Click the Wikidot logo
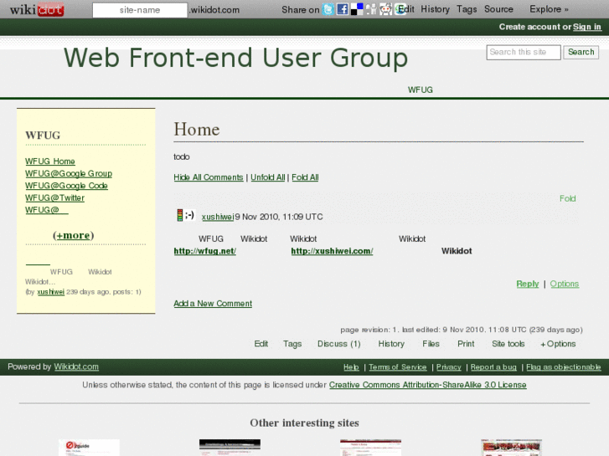The image size is (609, 456). [37, 9]
